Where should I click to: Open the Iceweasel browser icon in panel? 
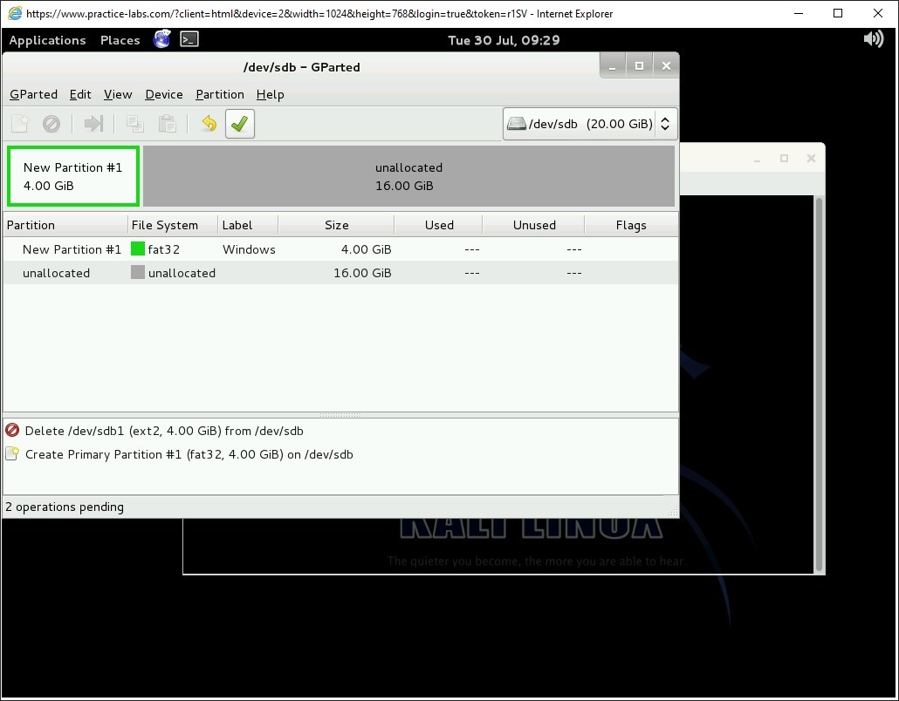point(162,39)
